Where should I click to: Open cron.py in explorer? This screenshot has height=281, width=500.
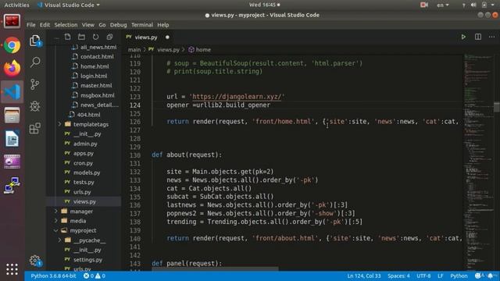[x=84, y=163]
